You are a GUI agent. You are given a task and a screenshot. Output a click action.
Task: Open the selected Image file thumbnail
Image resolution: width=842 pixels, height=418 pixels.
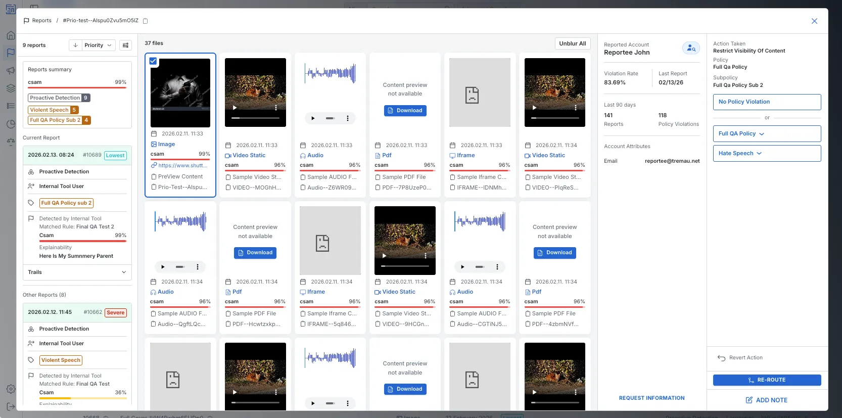coord(180,93)
